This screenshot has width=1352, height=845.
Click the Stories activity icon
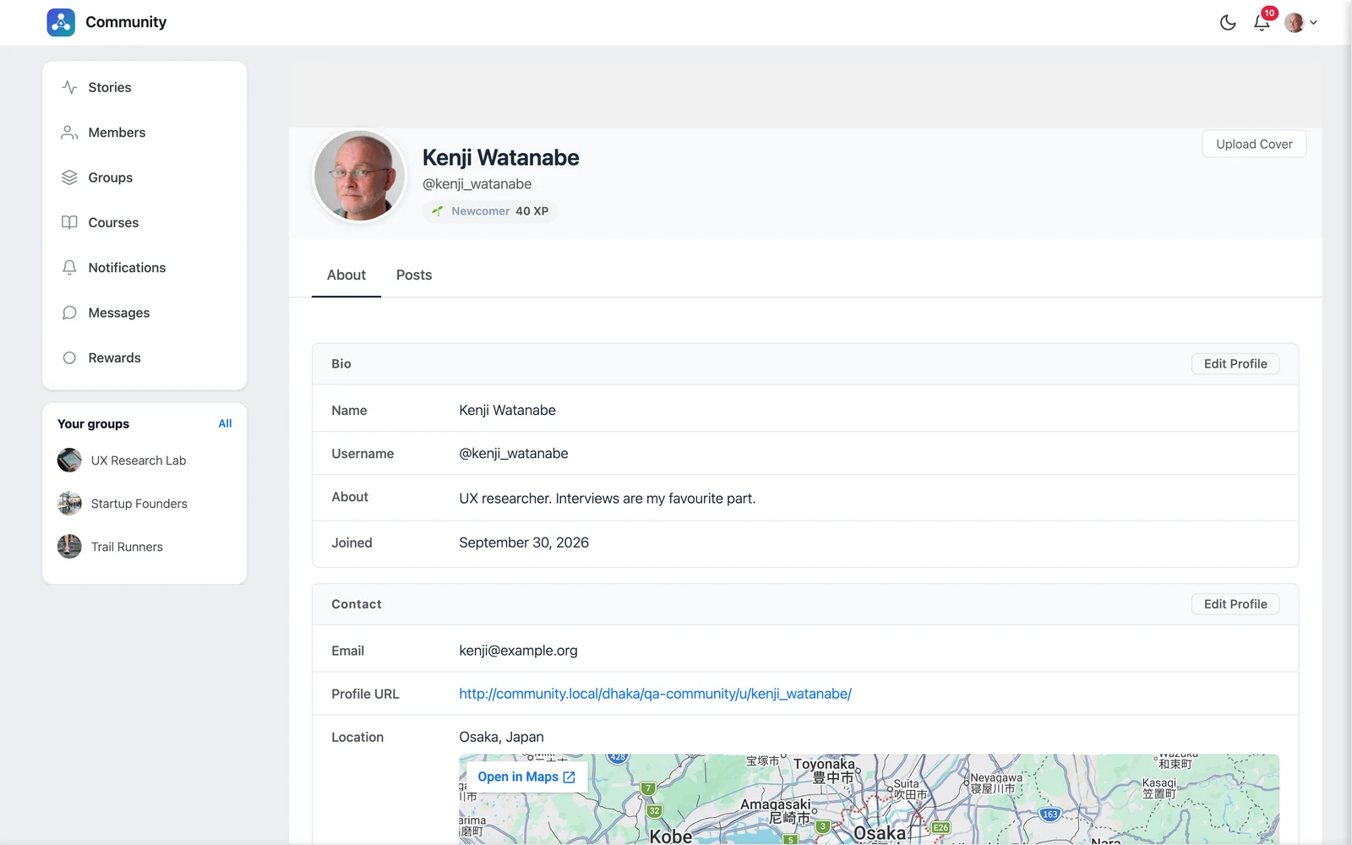click(x=69, y=87)
